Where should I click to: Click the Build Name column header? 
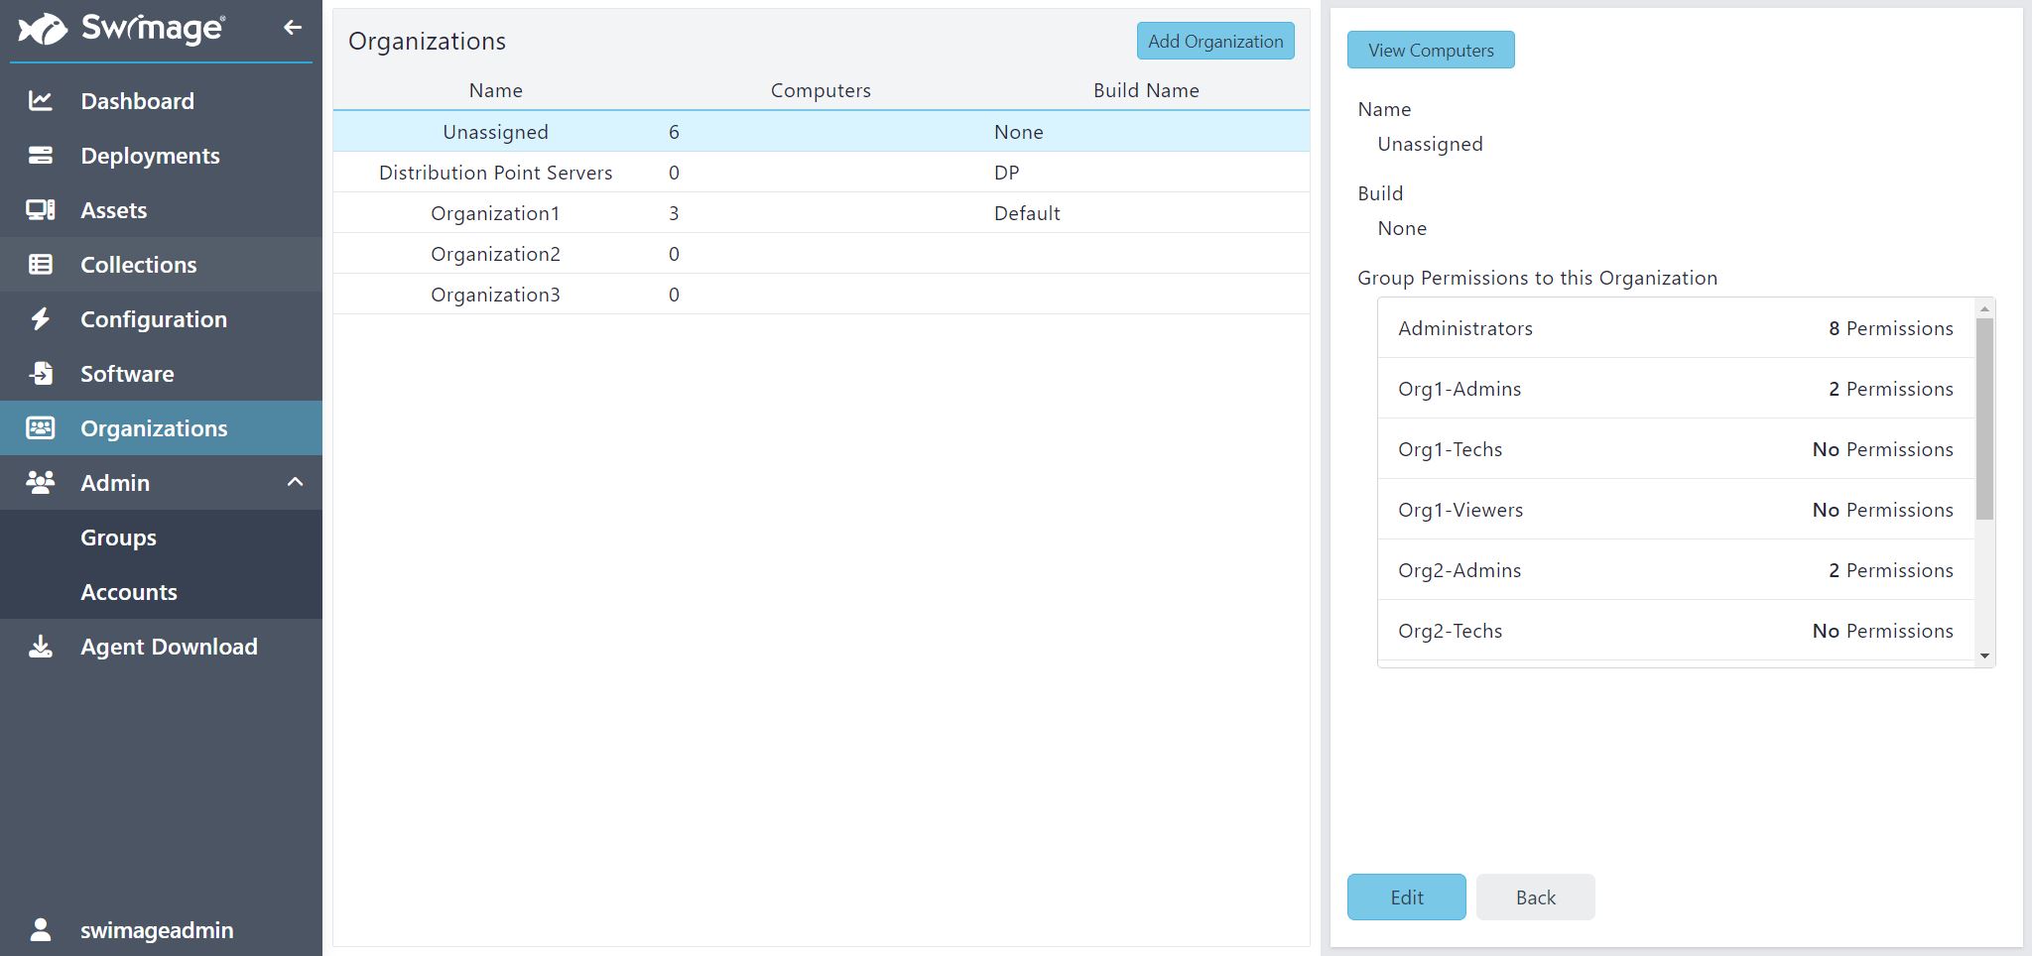[1146, 90]
